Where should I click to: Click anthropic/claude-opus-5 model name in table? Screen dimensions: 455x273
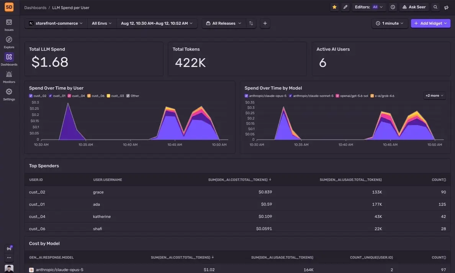click(59, 270)
